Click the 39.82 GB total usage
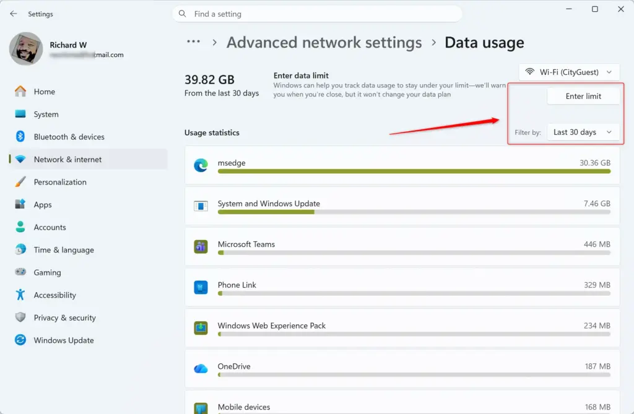 [209, 79]
